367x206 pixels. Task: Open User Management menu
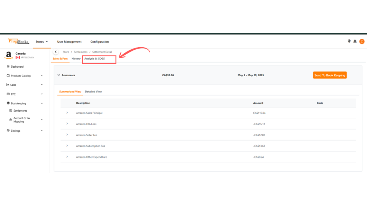[x=69, y=41]
